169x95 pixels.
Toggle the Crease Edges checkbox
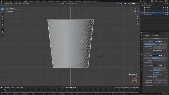pyautogui.click(x=154, y=80)
